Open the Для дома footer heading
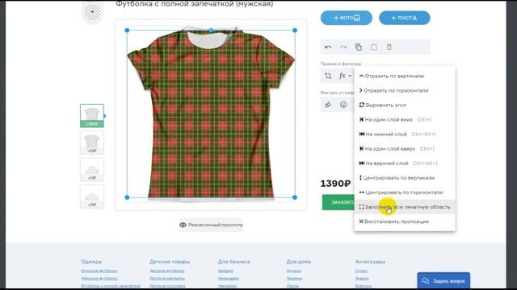The image size is (517, 290). click(x=298, y=262)
